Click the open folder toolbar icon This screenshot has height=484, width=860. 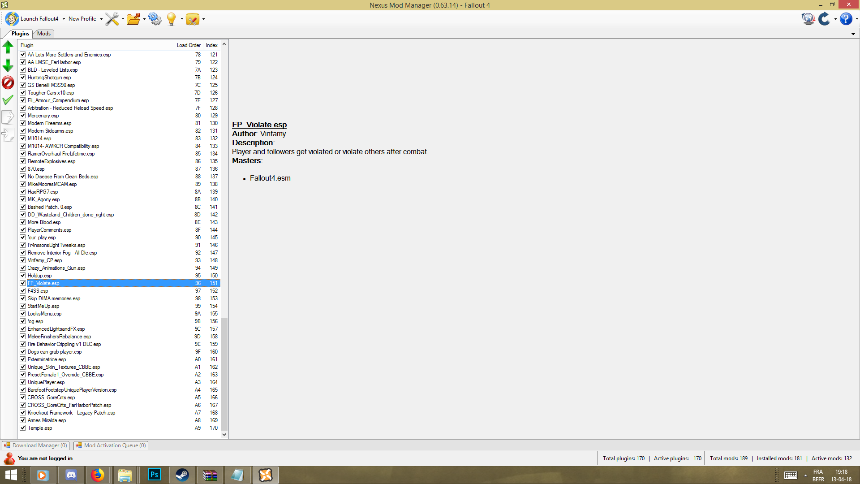(133, 19)
